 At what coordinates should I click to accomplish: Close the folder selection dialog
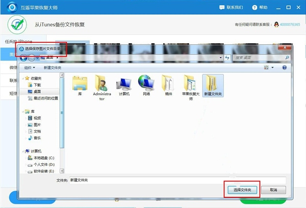285,47
